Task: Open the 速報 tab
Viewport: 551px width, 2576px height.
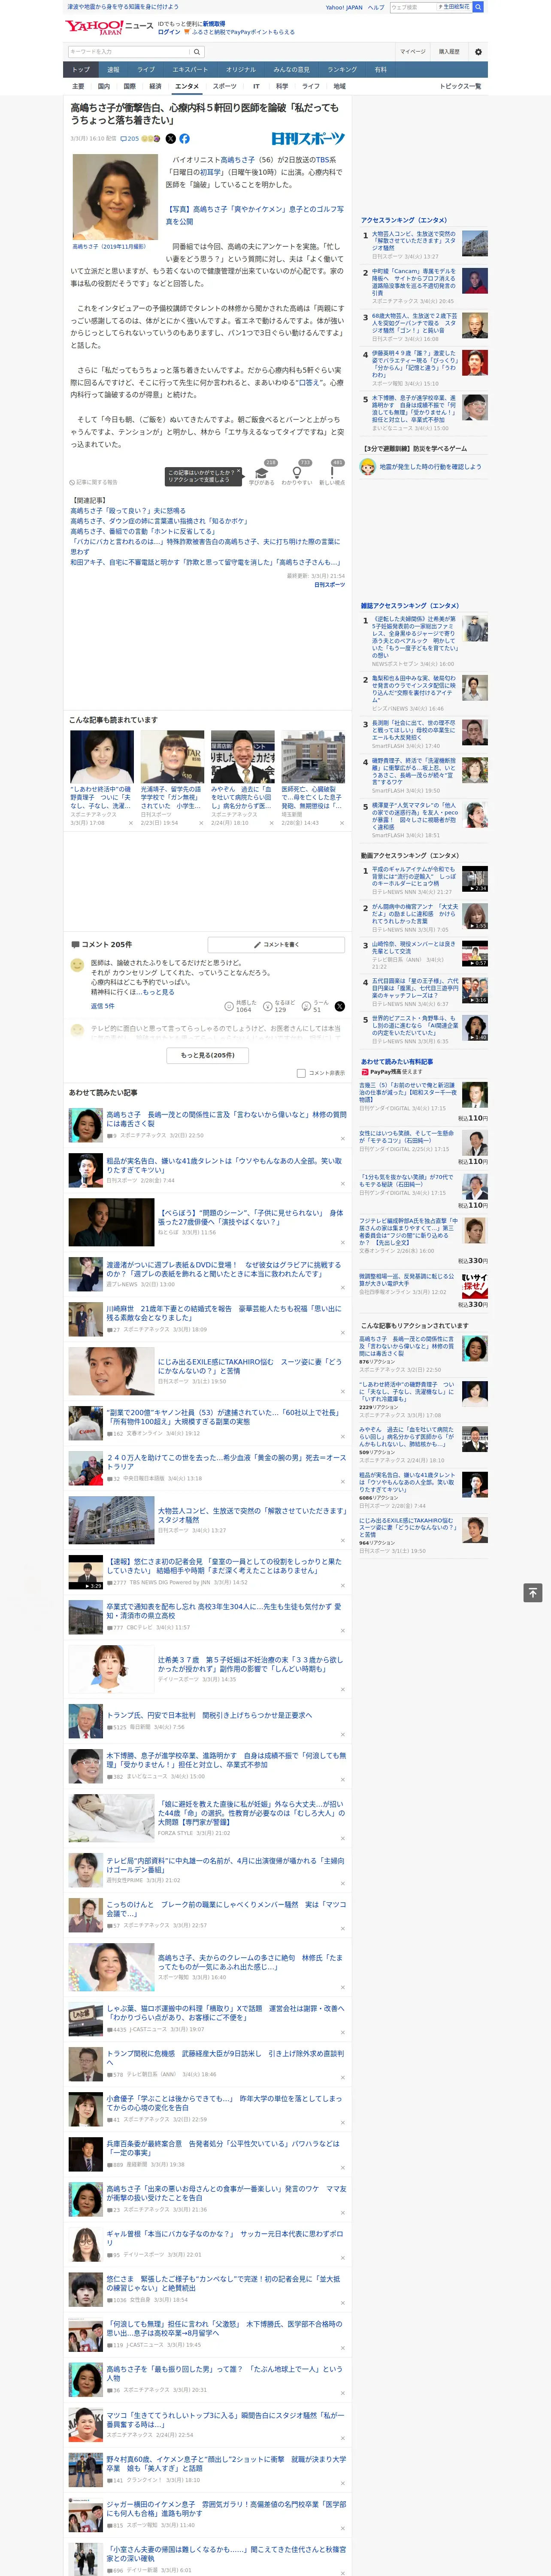Action: [113, 70]
